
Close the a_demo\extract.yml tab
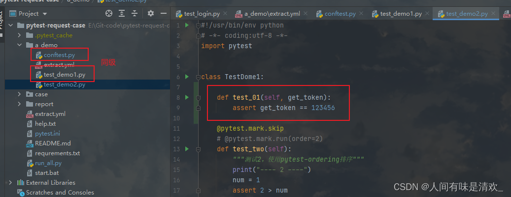tap(306, 14)
